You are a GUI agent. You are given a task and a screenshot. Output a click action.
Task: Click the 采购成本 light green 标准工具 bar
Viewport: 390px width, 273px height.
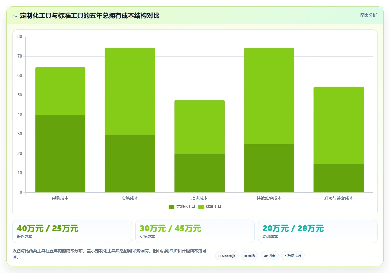(60, 91)
